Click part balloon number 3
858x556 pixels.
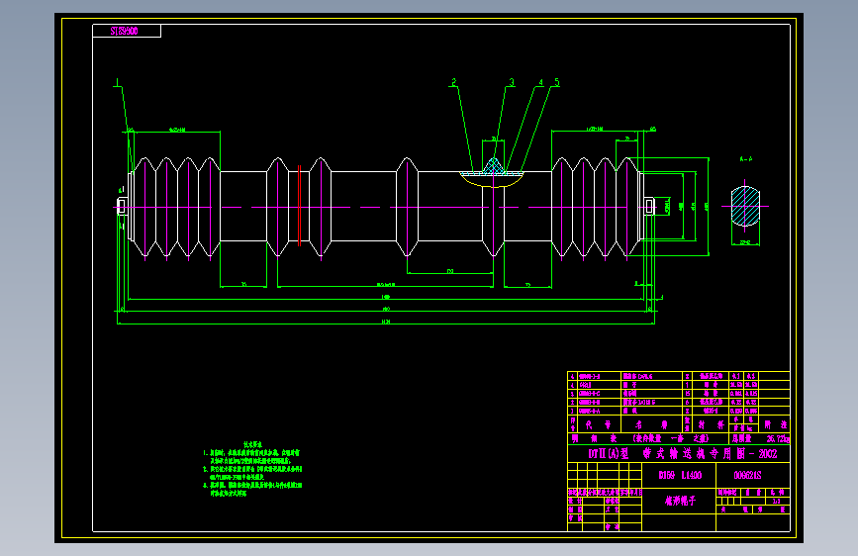pos(512,82)
